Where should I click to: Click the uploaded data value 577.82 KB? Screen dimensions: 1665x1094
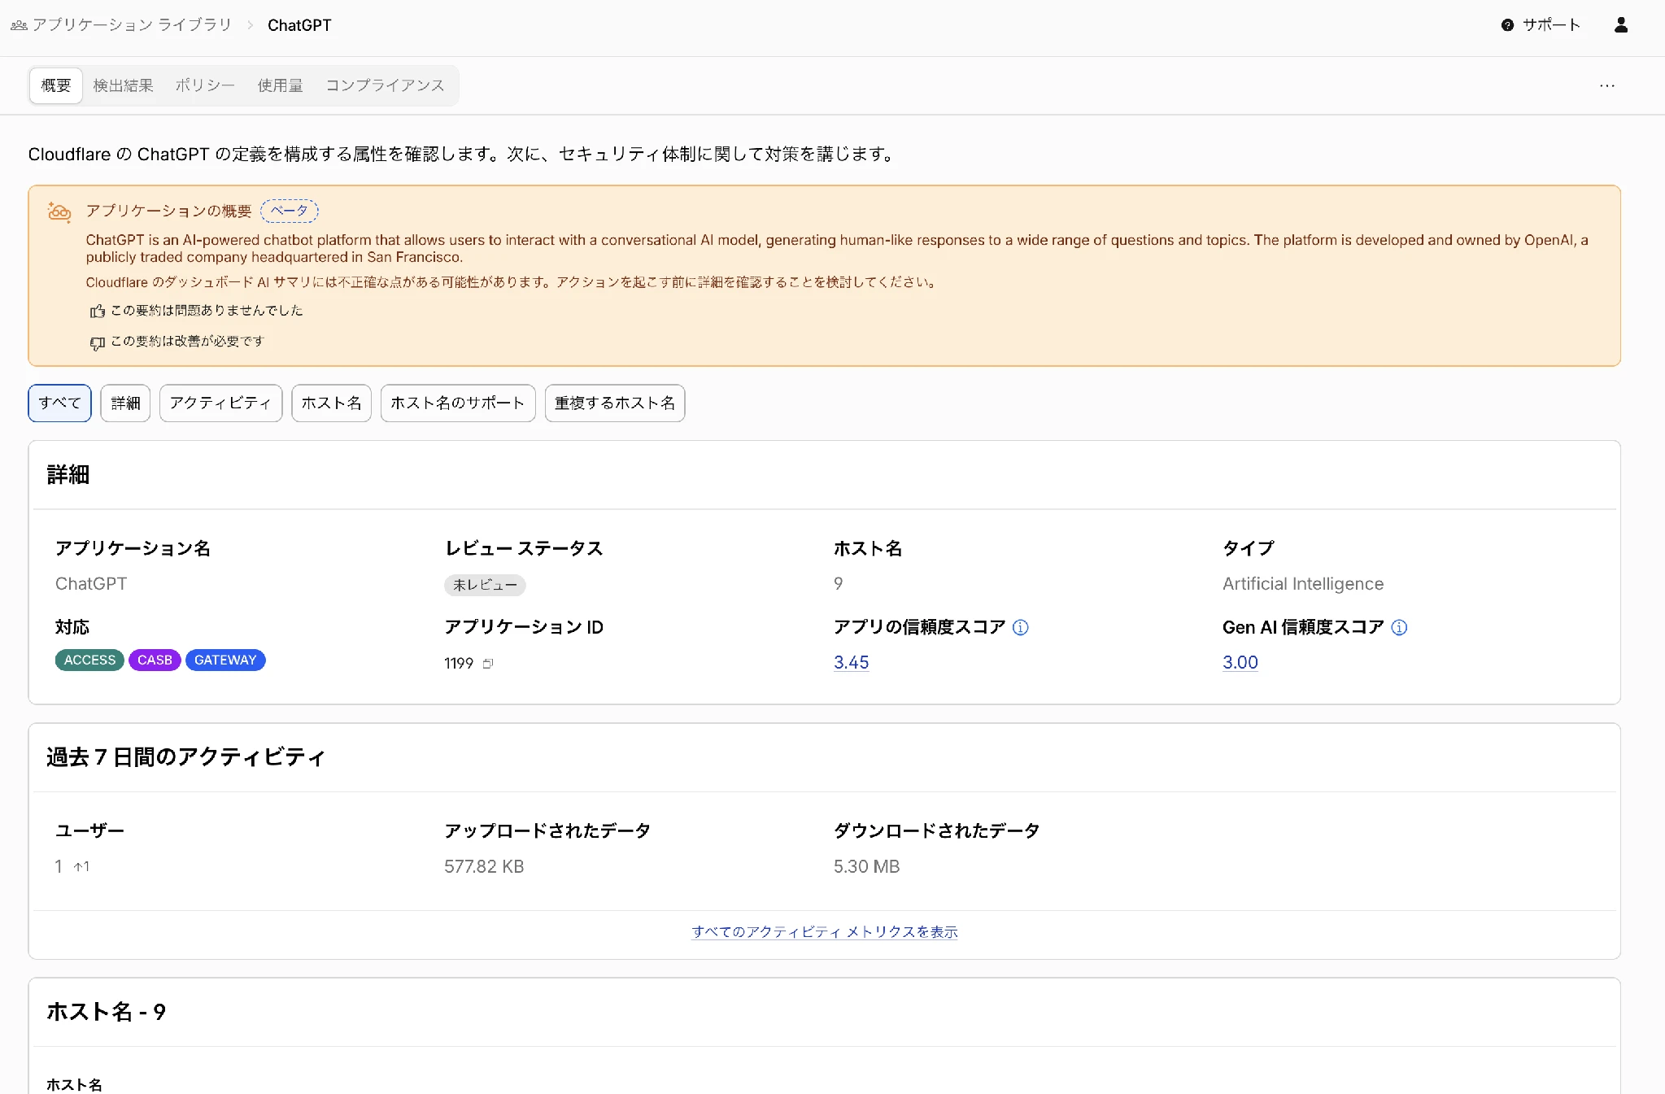point(484,867)
